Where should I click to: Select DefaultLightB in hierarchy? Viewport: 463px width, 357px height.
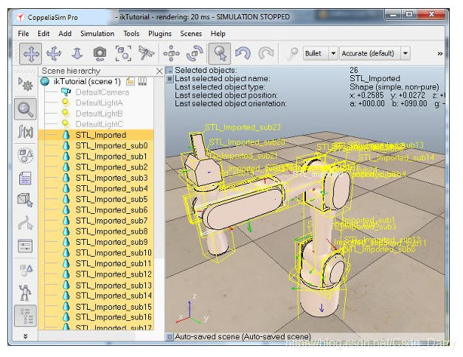pyautogui.click(x=99, y=114)
